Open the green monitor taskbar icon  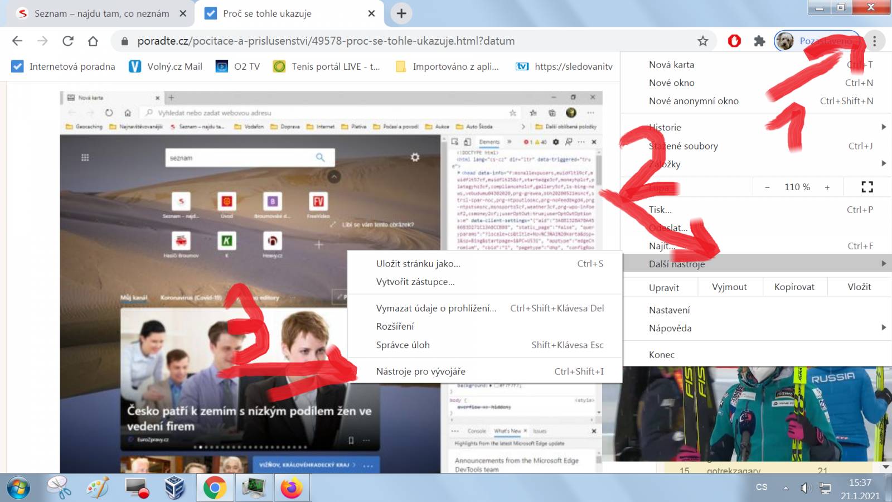pos(254,488)
